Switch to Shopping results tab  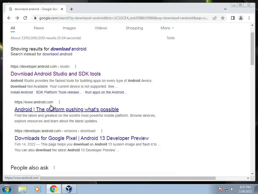click(x=135, y=28)
